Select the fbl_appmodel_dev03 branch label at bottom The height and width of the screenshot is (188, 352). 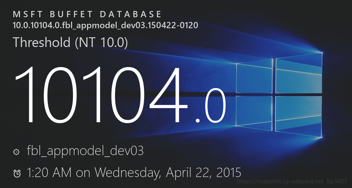coord(85,151)
